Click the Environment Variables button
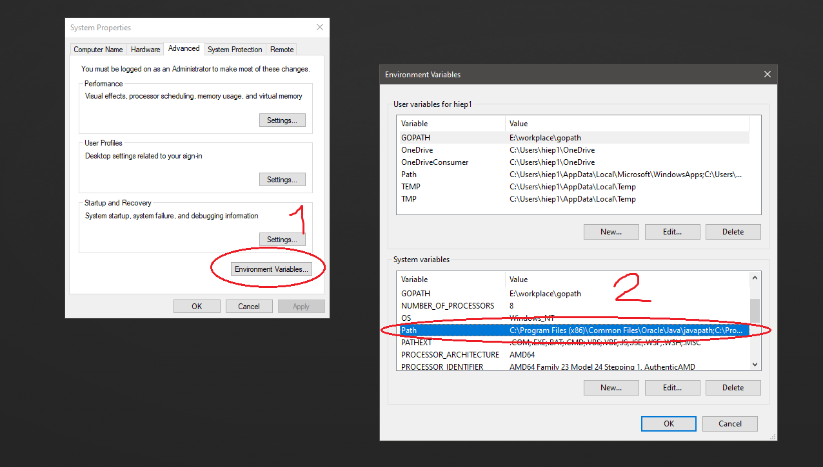This screenshot has width=823, height=467. (272, 269)
